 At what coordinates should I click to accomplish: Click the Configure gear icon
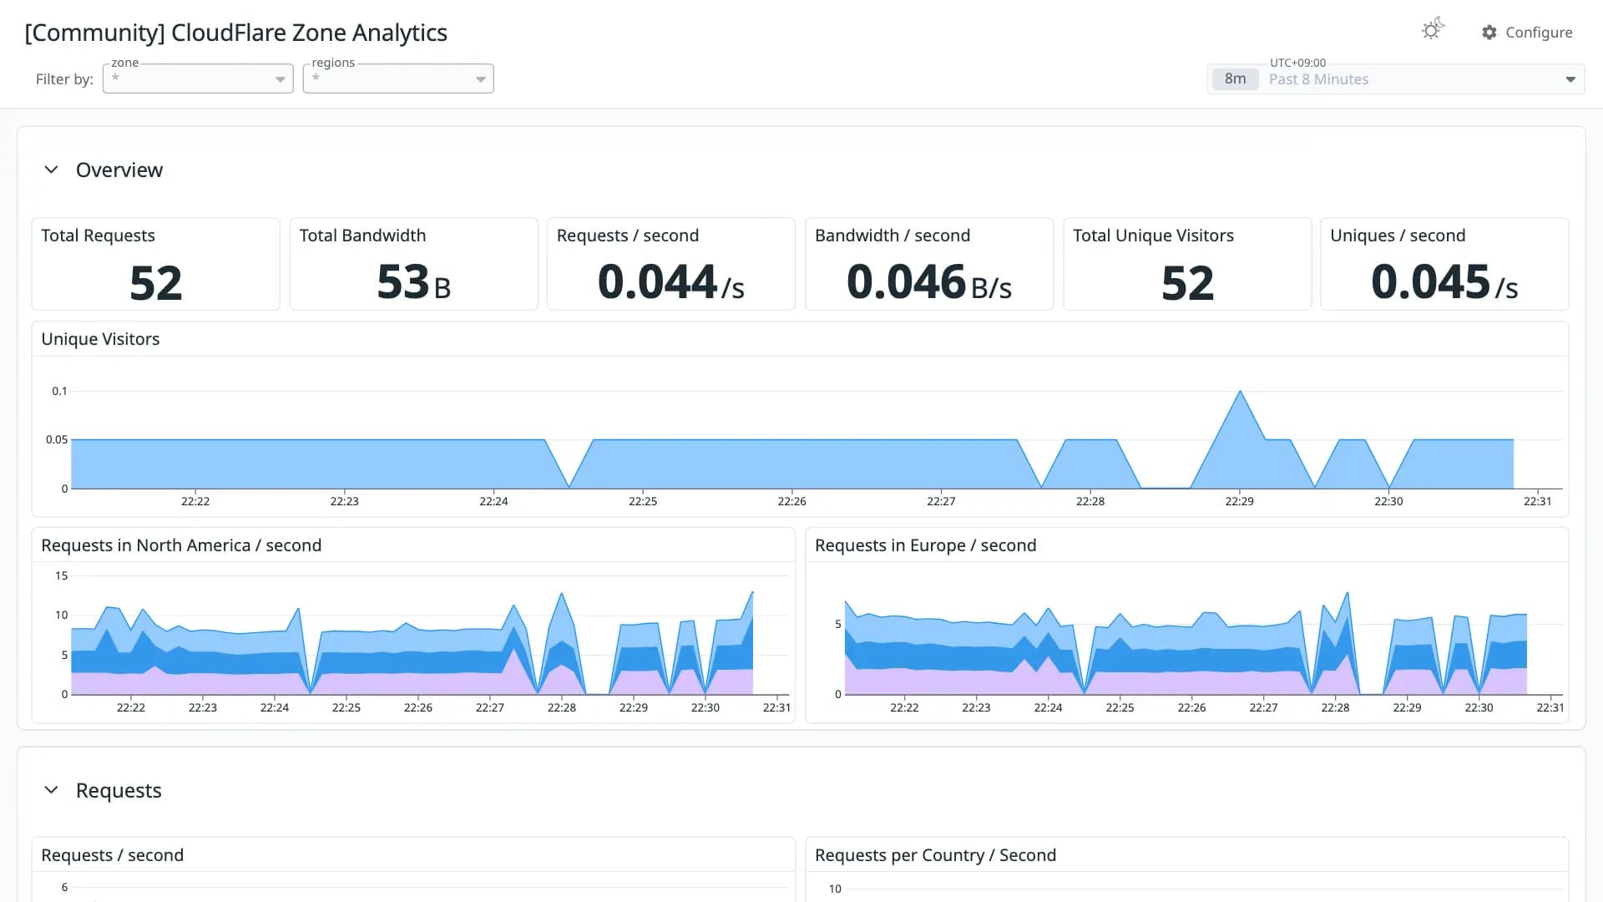pos(1489,33)
